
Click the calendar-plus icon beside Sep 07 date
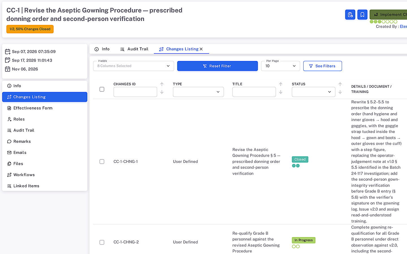tap(8, 52)
